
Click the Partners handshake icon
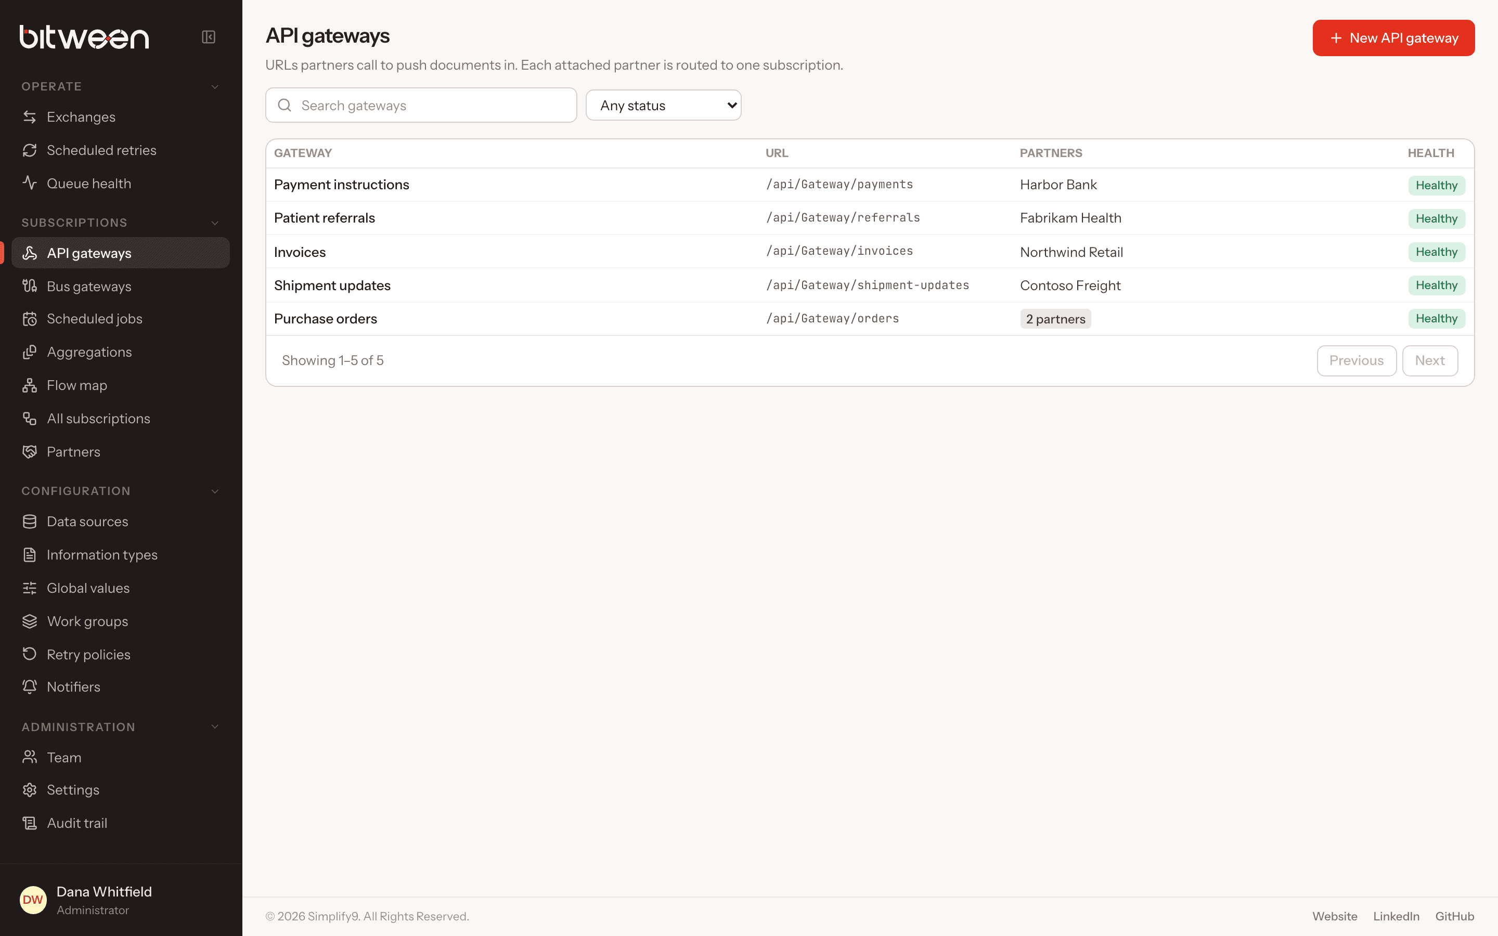click(x=30, y=452)
